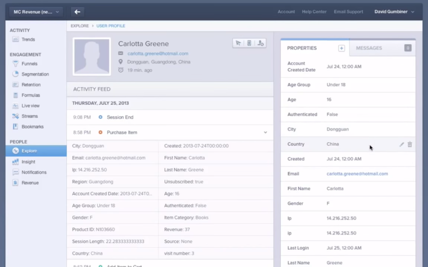Select the Explore compass icon
The width and height of the screenshot is (428, 267).
click(x=15, y=151)
